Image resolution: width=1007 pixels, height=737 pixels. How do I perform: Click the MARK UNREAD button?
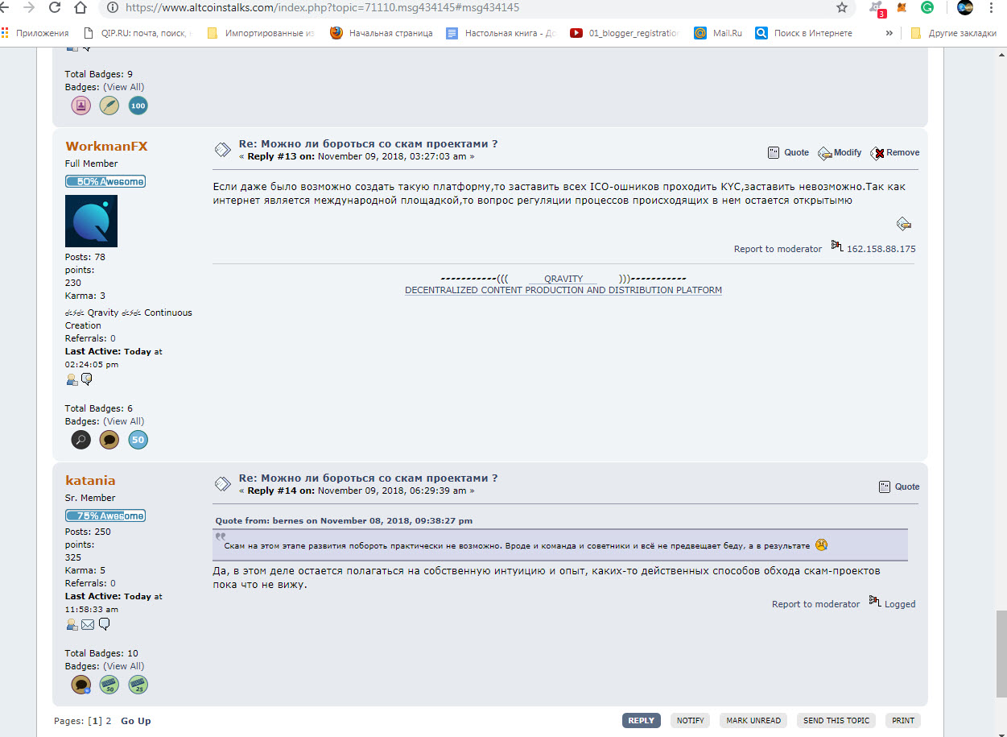click(753, 720)
